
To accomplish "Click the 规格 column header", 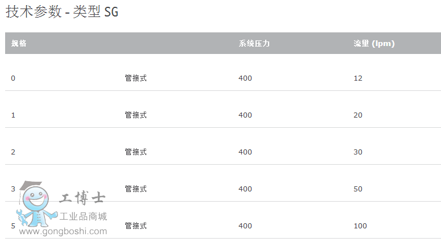I will pyautogui.click(x=19, y=43).
